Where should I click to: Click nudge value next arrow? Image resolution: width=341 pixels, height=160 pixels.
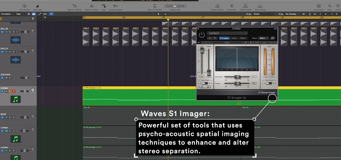point(185,6)
